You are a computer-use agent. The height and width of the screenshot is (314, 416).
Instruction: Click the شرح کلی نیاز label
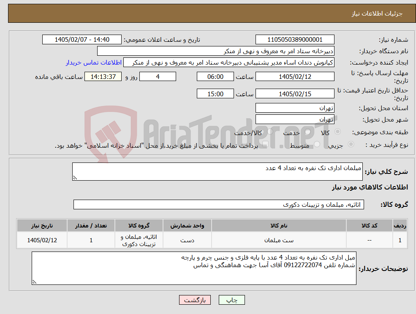pos(386,172)
